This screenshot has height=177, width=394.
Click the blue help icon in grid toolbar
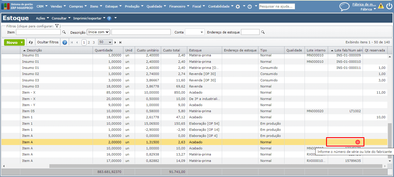[64, 42]
